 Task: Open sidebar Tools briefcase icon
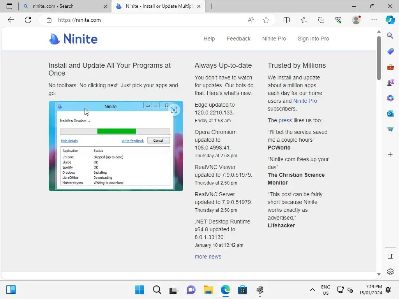pos(390,67)
